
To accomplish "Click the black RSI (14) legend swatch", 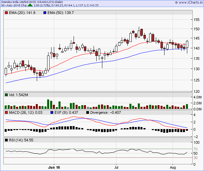I will tap(6, 140).
